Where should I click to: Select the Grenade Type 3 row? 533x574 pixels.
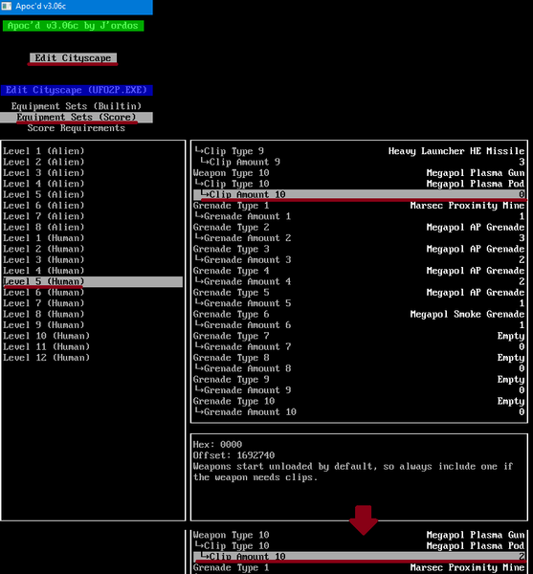[x=359, y=249]
